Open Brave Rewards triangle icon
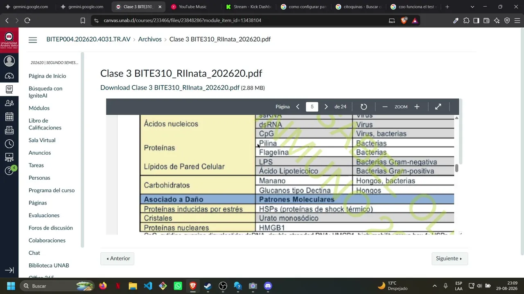Screen dimensions: 524x294 [415, 20]
